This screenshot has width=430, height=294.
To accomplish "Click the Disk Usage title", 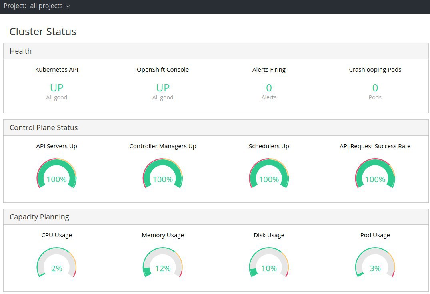I will point(269,235).
